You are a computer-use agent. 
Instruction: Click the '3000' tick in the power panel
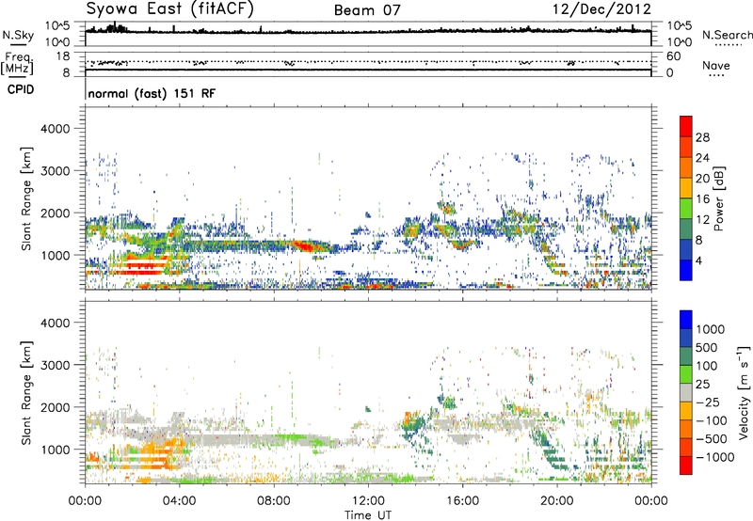[56, 171]
